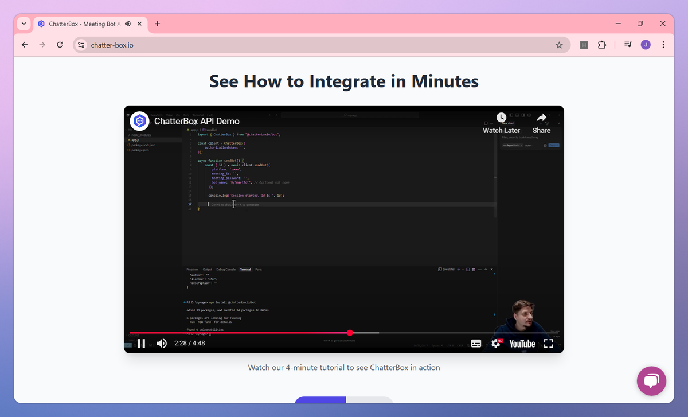The image size is (688, 417).
Task: Mute the video player's volume speaker icon
Action: pyautogui.click(x=162, y=344)
